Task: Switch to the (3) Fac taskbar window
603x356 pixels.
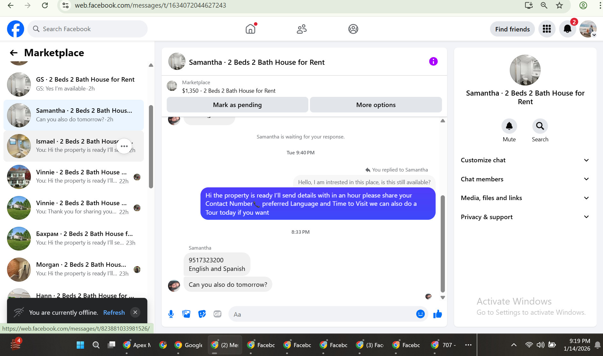Action: tap(370, 345)
